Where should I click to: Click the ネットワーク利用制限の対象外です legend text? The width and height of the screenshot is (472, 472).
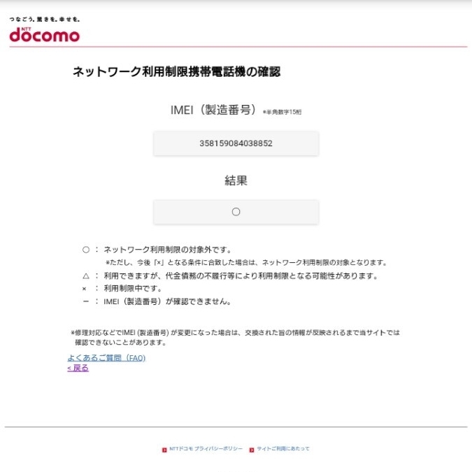(168, 250)
